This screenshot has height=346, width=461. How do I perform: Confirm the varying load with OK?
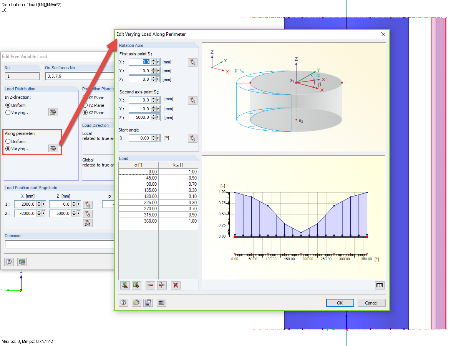(340, 303)
